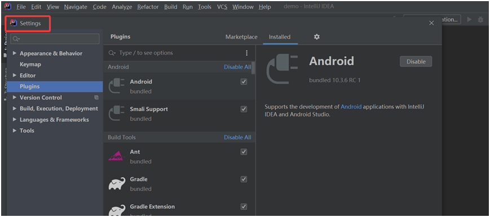Viewport: 490px width, 217px height.
Task: Open the File menu
Action: 21,7
